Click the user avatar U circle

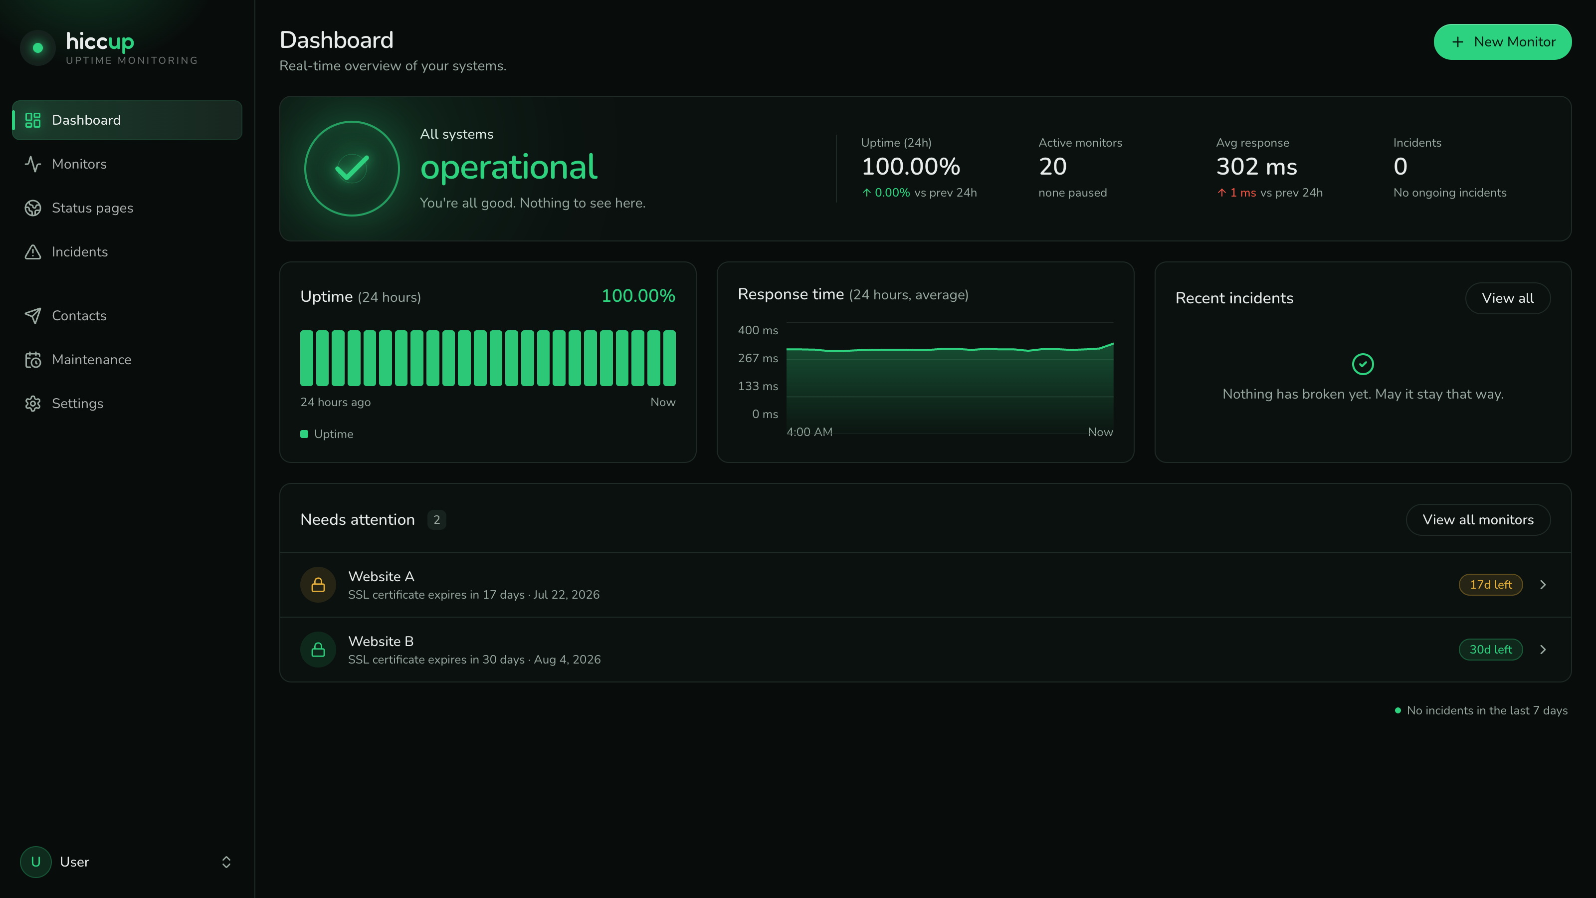(x=36, y=862)
